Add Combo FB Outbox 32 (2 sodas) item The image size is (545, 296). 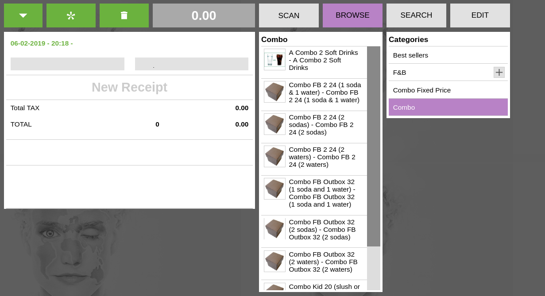click(314, 231)
